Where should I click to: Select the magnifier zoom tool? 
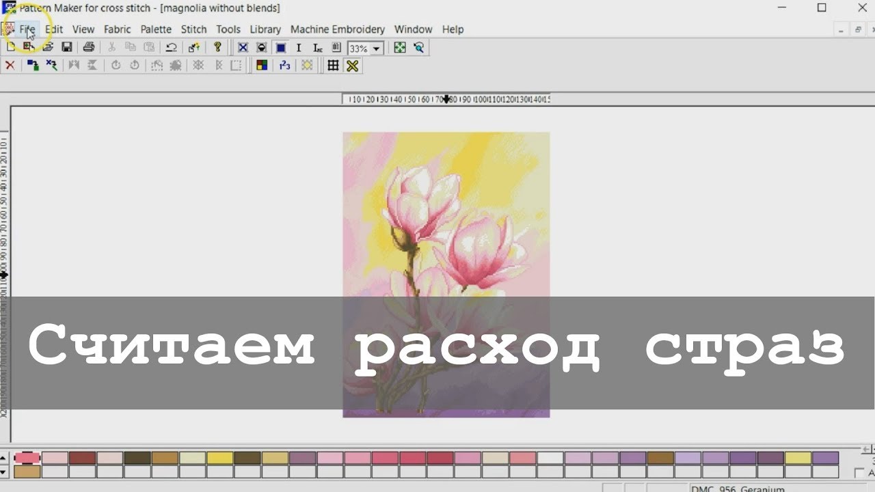pos(418,48)
